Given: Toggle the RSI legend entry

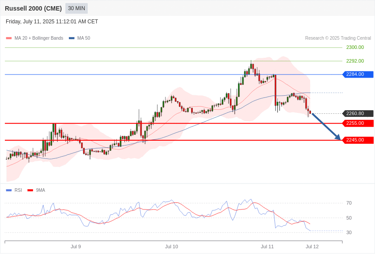Looking at the screenshot, I should (14, 190).
